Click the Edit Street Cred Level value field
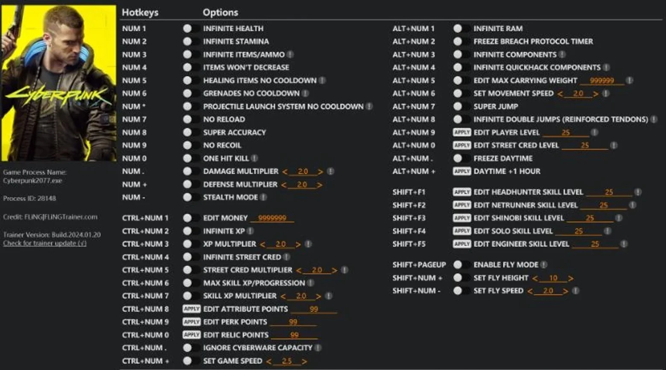Image resolution: width=666 pixels, height=370 pixels. pos(585,146)
